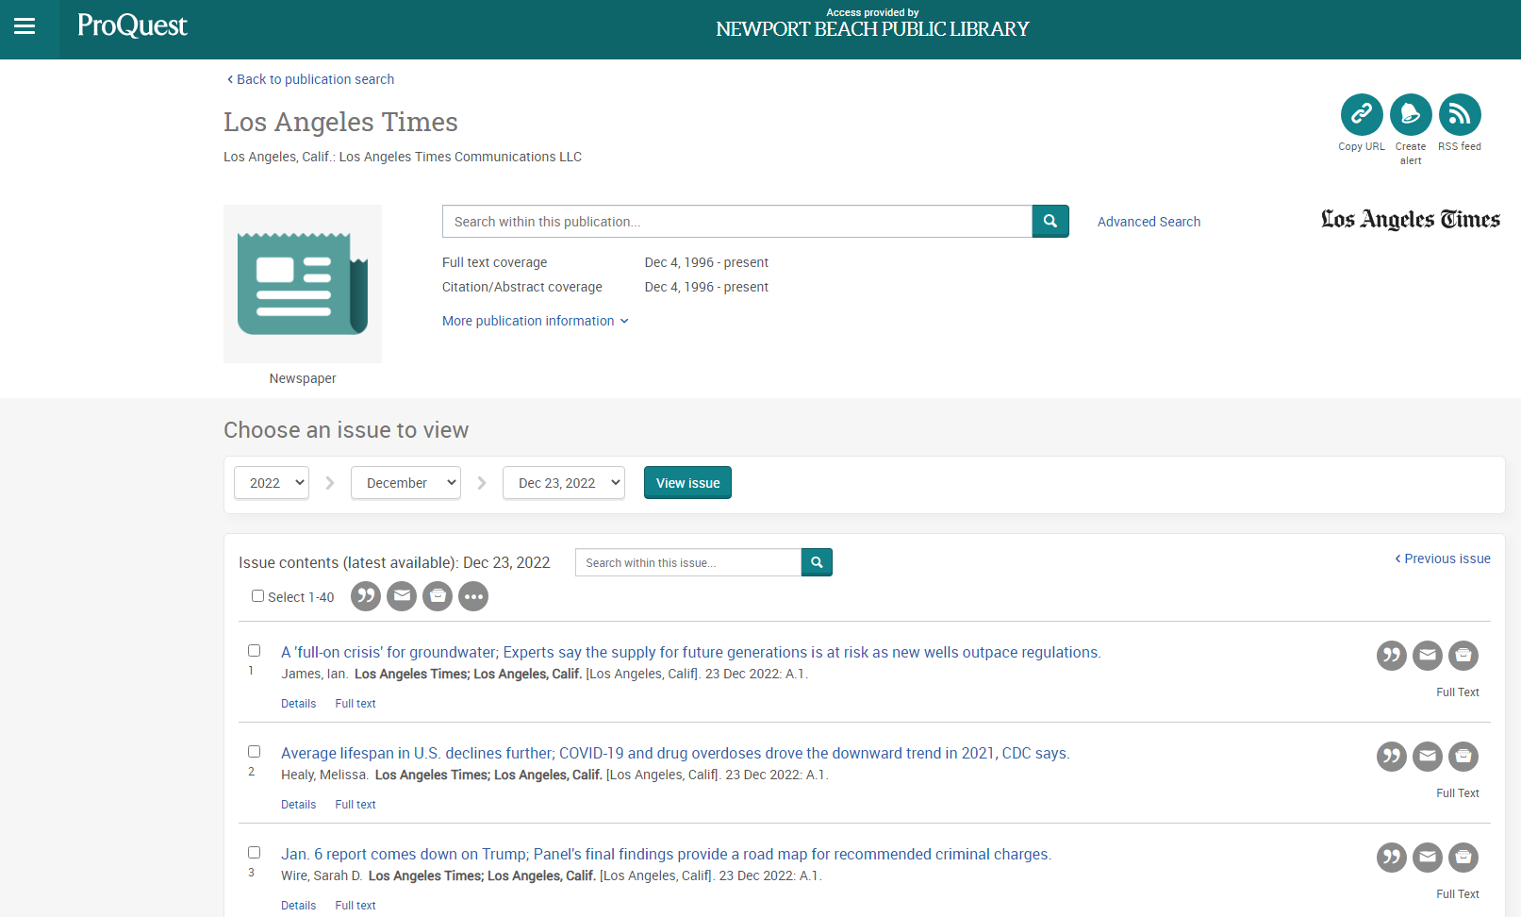Cite the Jan. 6 report article
1521x917 pixels.
[x=1392, y=858]
